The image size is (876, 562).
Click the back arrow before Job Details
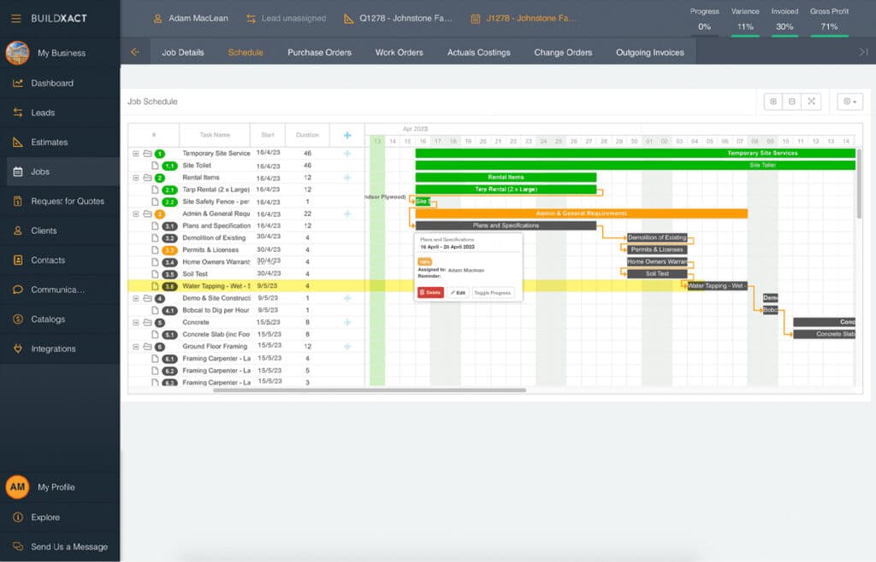pos(135,52)
